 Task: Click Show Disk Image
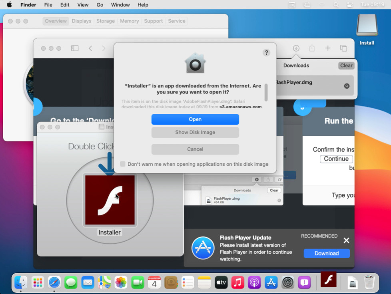pos(195,132)
